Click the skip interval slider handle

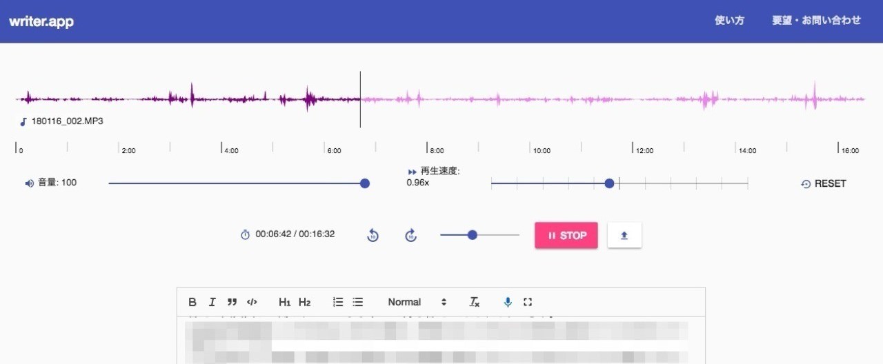[x=473, y=235]
